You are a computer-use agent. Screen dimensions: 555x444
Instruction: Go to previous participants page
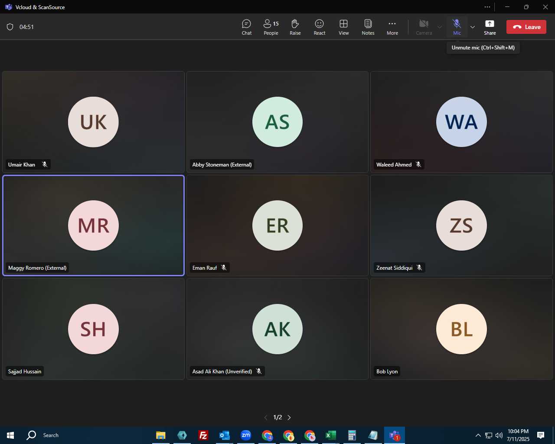point(266,418)
